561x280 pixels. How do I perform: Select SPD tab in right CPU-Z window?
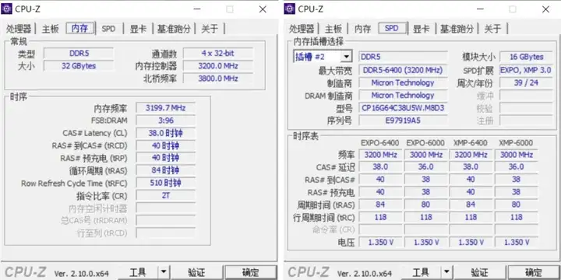(x=392, y=28)
